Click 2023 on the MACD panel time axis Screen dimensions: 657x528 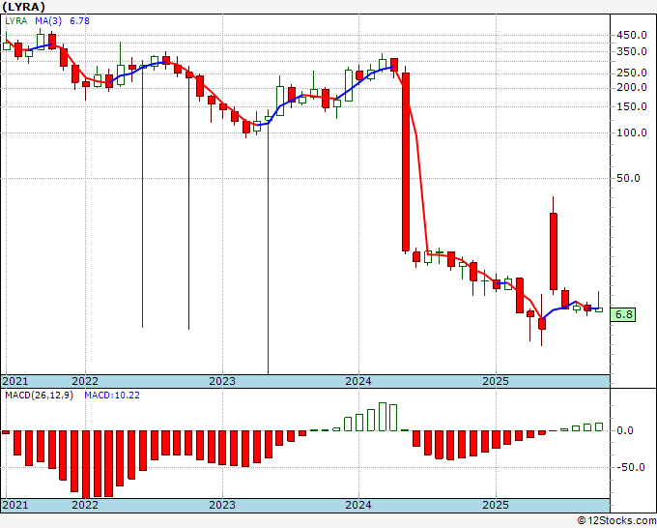click(222, 505)
